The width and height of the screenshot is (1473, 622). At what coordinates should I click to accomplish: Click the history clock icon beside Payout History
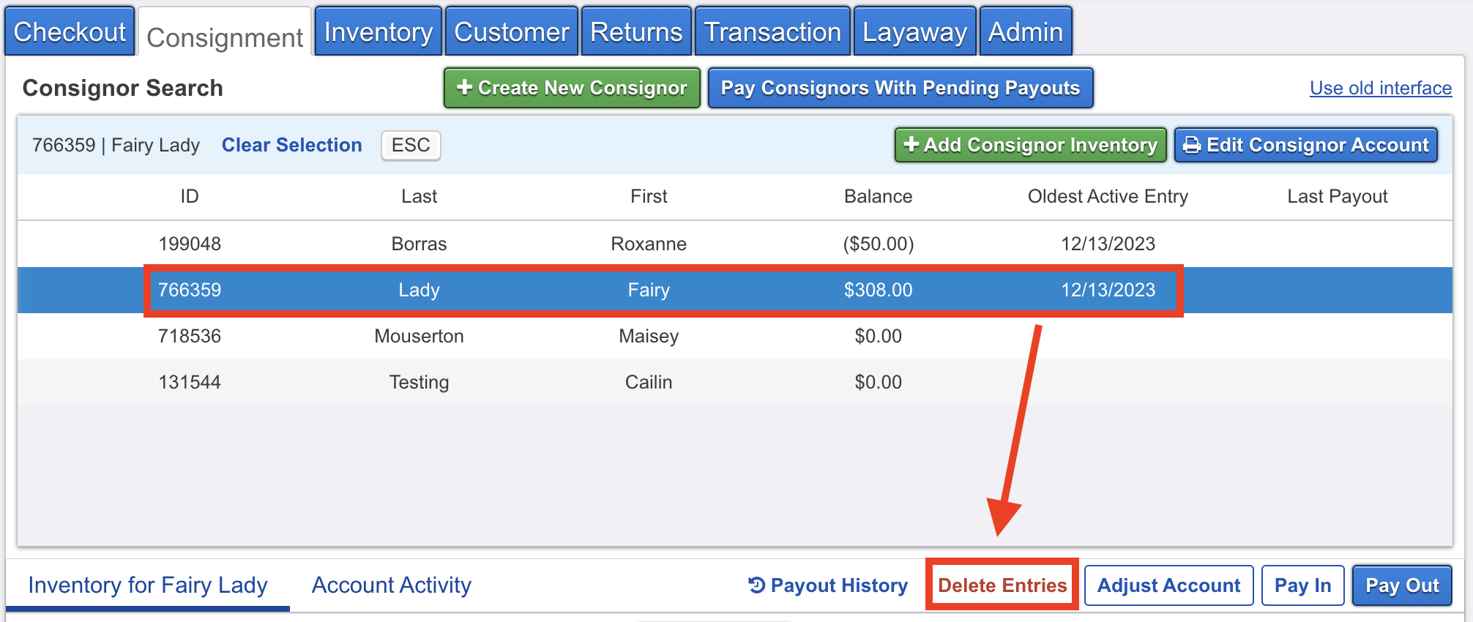[x=757, y=585]
